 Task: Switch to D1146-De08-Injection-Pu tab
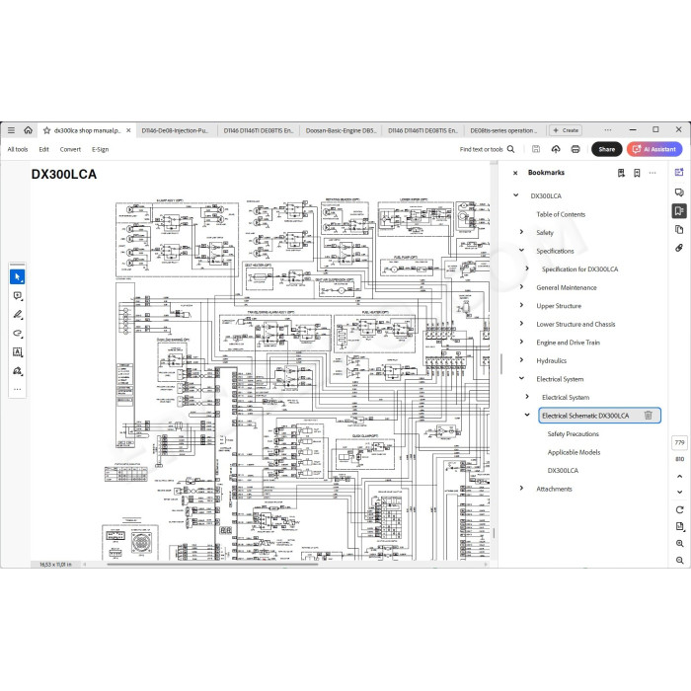(175, 130)
